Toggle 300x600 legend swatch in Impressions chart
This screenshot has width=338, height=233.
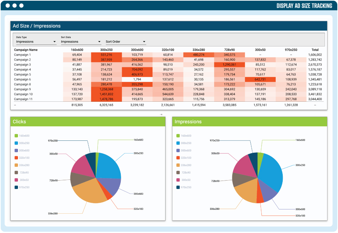pyautogui.click(x=178, y=151)
